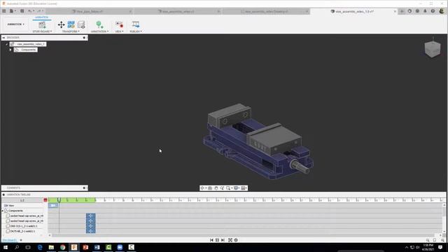
Task: Open the TRANSFORM dropdown menu
Action: pyautogui.click(x=71, y=31)
